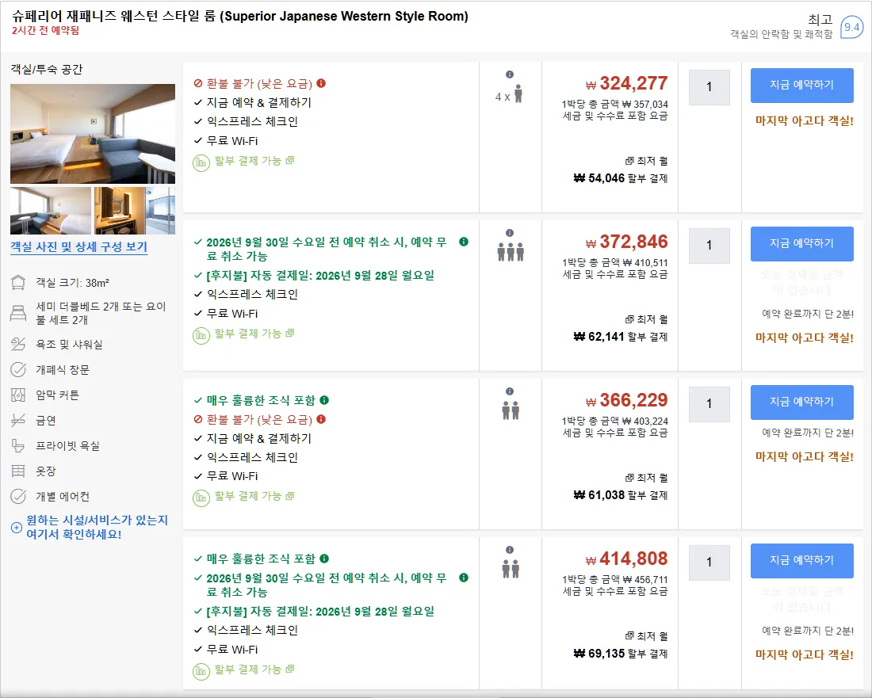Image resolution: width=872 pixels, height=698 pixels.
Task: Open 할부 결제 가능 link in the ₩372,846 row
Action: [x=254, y=334]
